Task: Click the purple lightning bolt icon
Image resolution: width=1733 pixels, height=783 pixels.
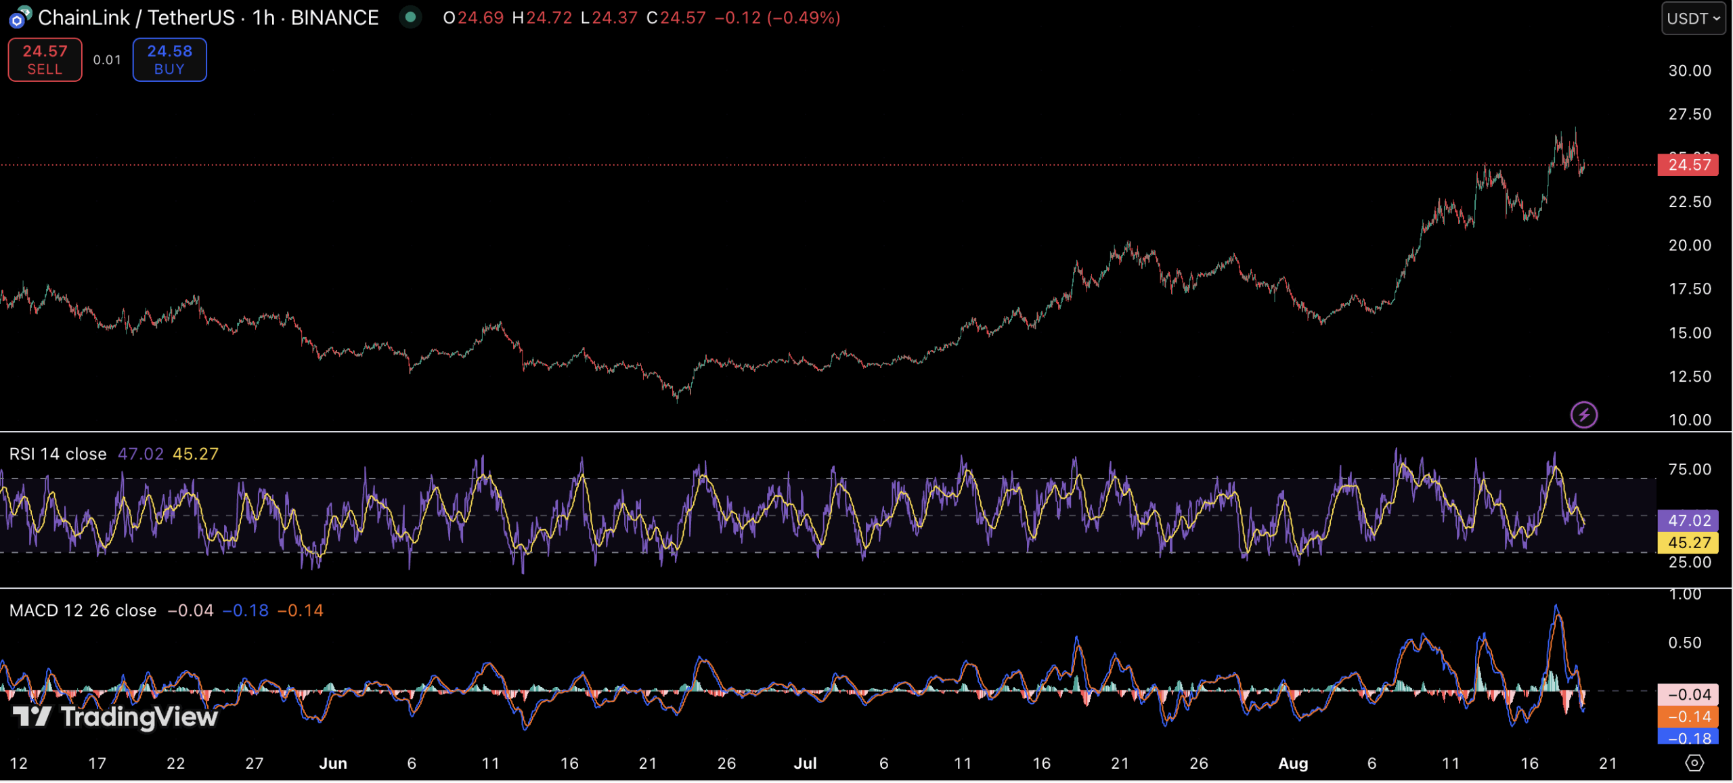Action: tap(1583, 415)
